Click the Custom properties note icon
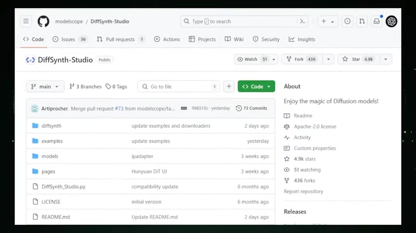This screenshot has width=416, height=233. coord(287,148)
